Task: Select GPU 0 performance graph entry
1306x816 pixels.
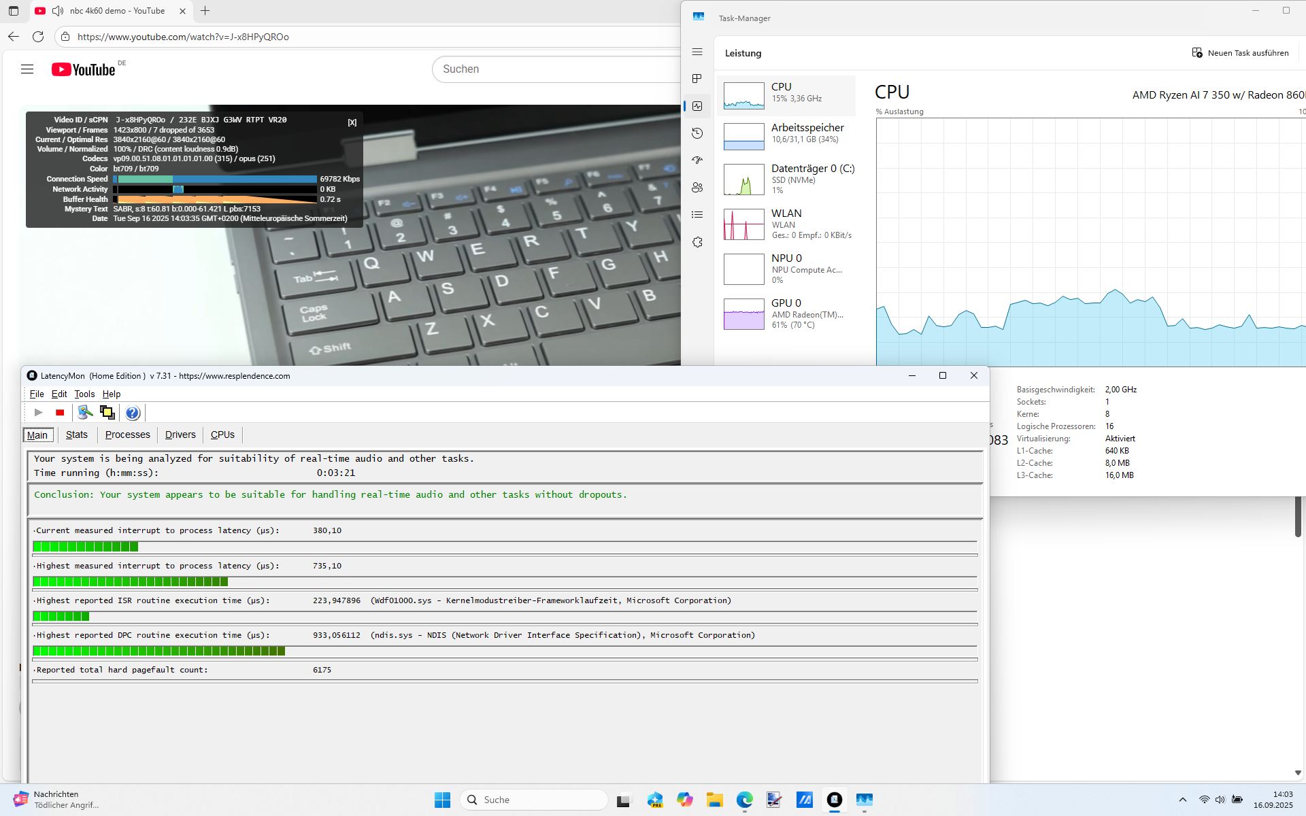Action: click(x=786, y=313)
